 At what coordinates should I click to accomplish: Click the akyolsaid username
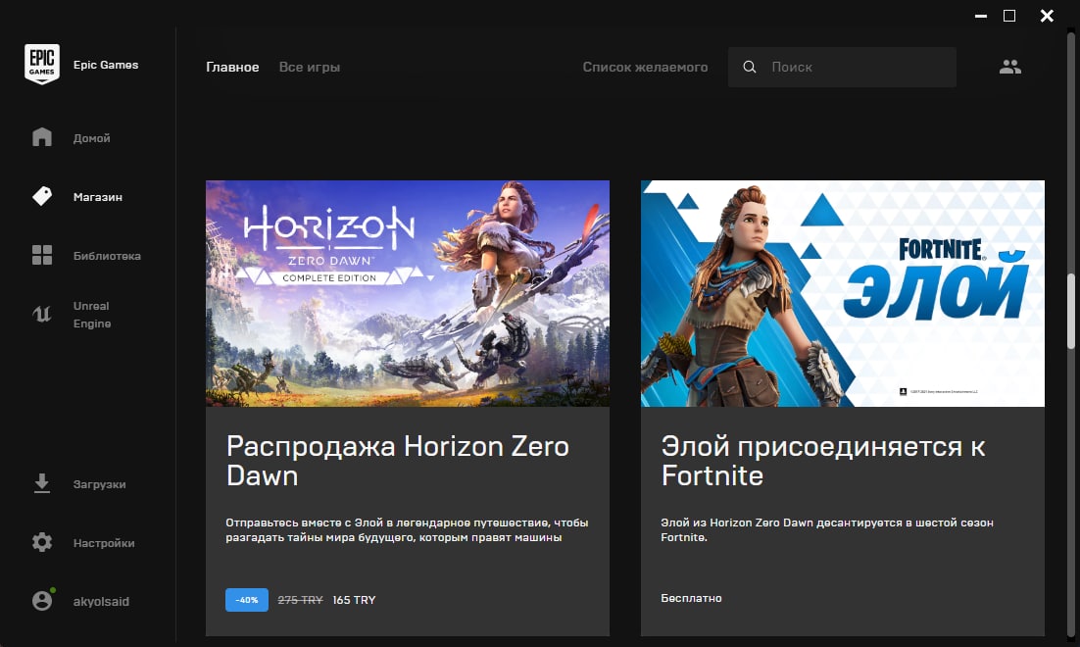click(101, 602)
